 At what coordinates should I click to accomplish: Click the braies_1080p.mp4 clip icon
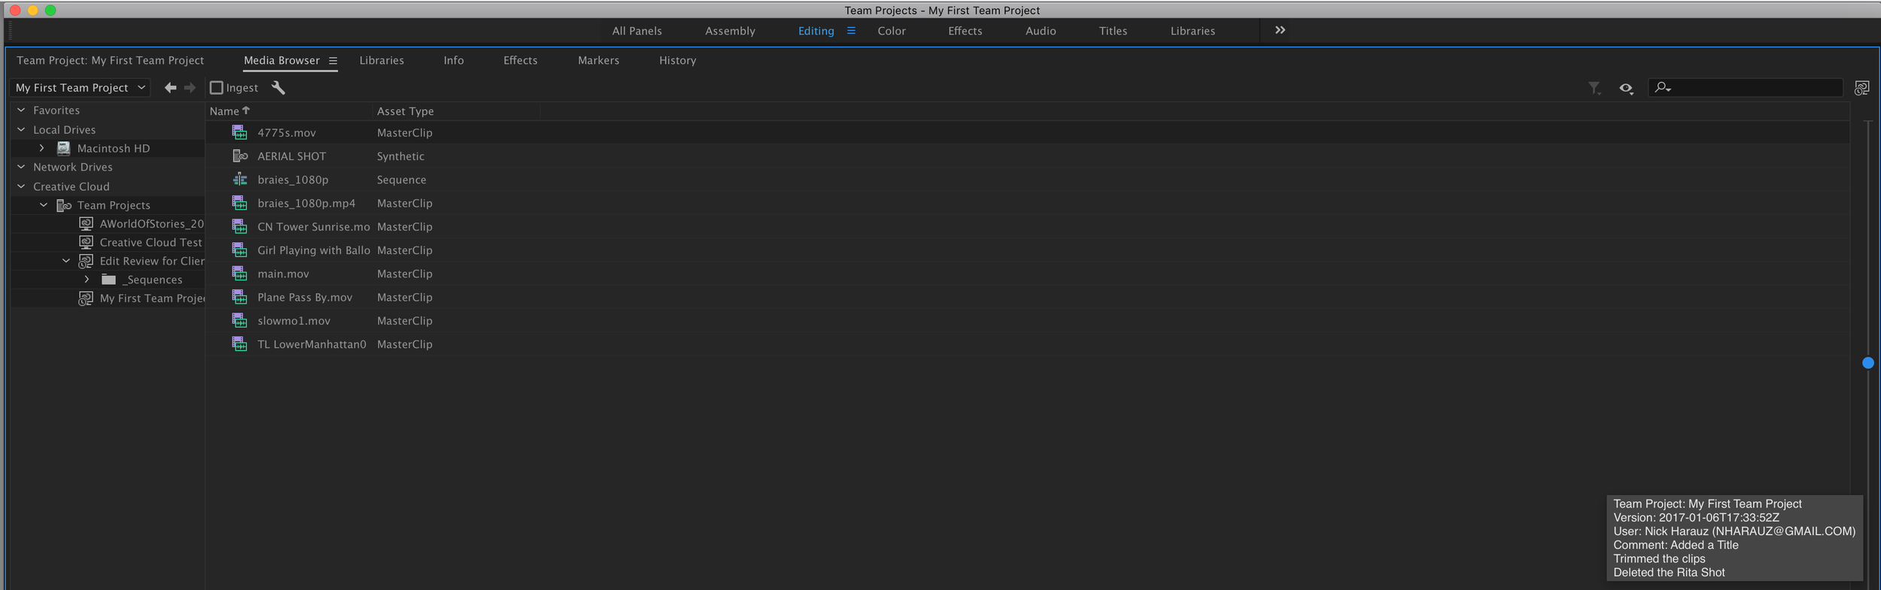pos(239,203)
